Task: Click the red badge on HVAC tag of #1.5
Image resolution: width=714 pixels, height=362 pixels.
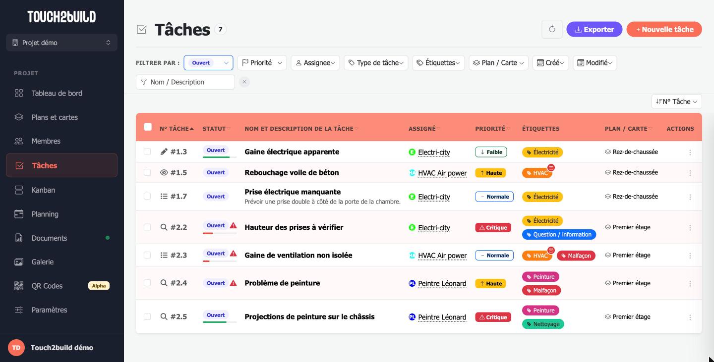Action: (x=551, y=168)
